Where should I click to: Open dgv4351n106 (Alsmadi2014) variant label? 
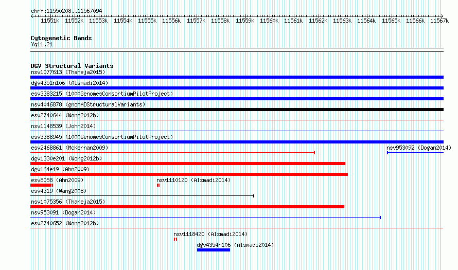click(x=69, y=83)
